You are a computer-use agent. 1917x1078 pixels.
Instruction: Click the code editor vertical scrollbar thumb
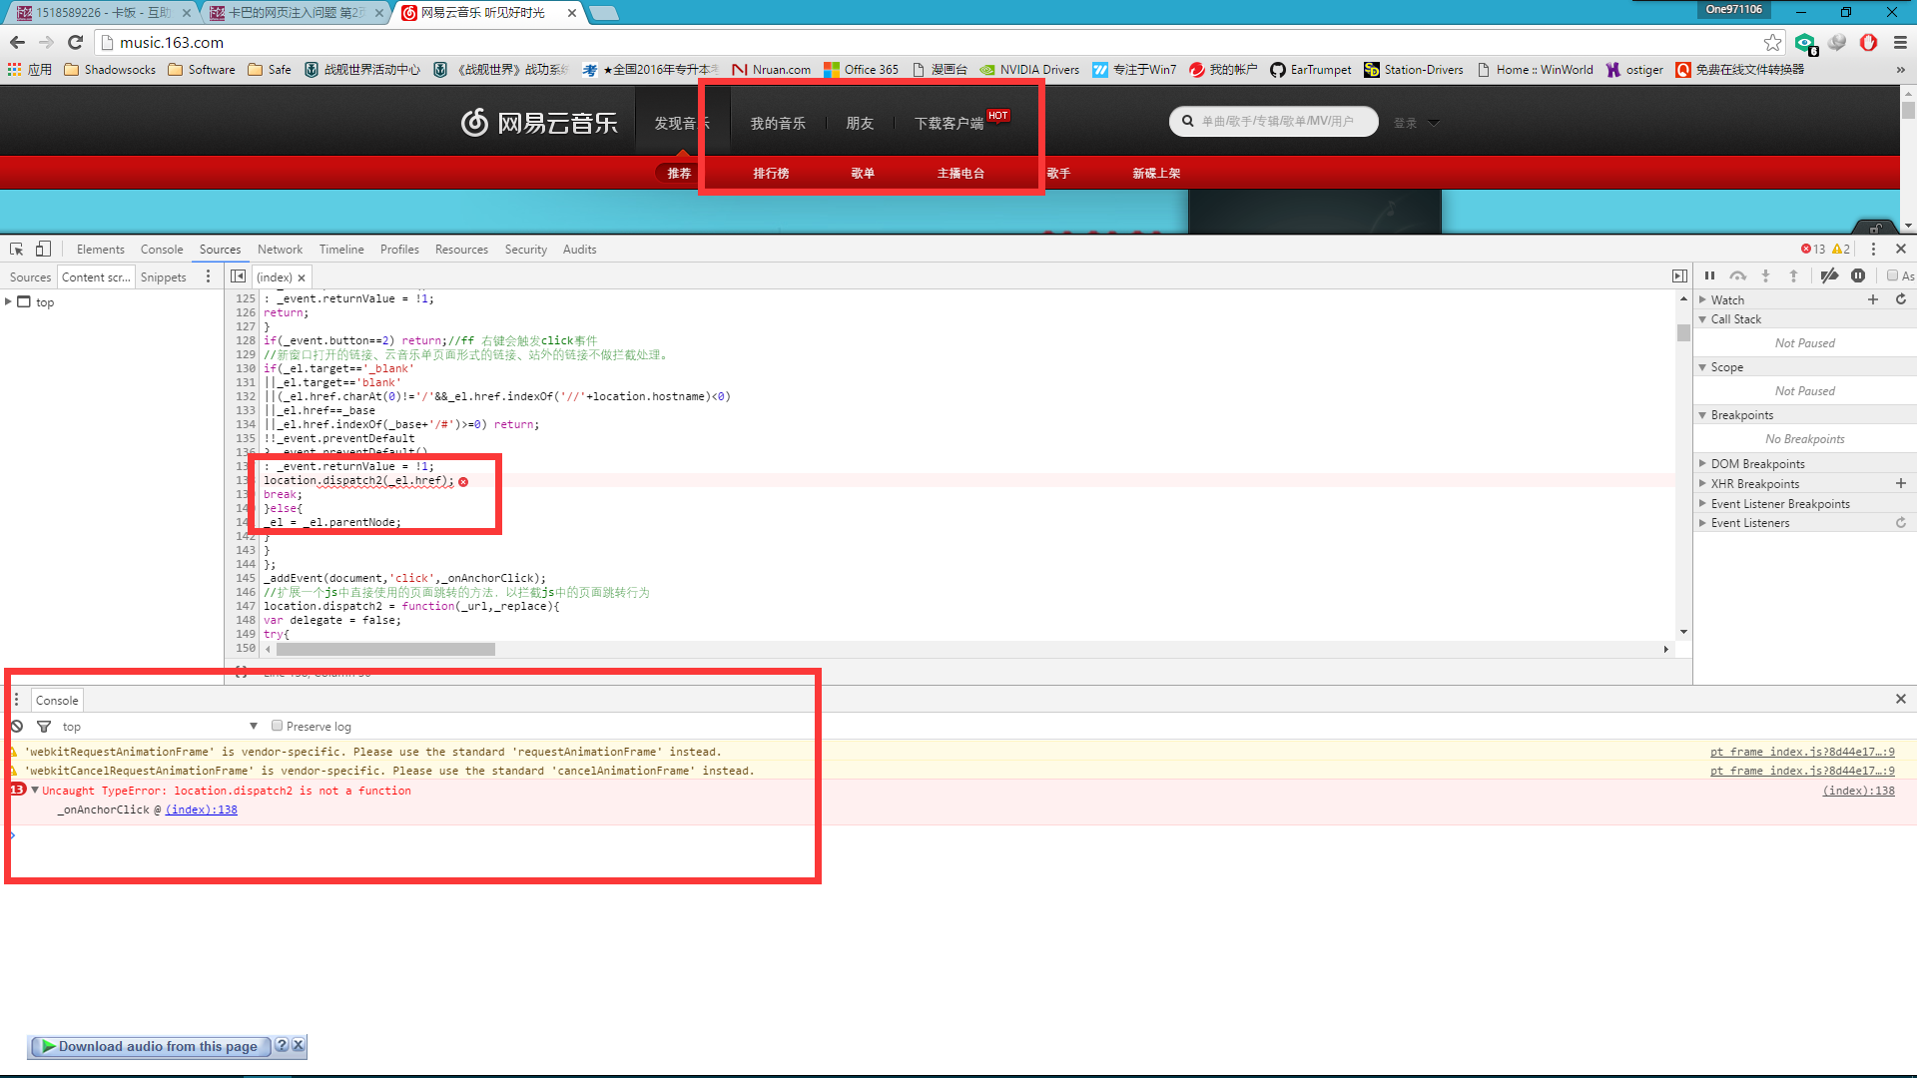[1683, 332]
